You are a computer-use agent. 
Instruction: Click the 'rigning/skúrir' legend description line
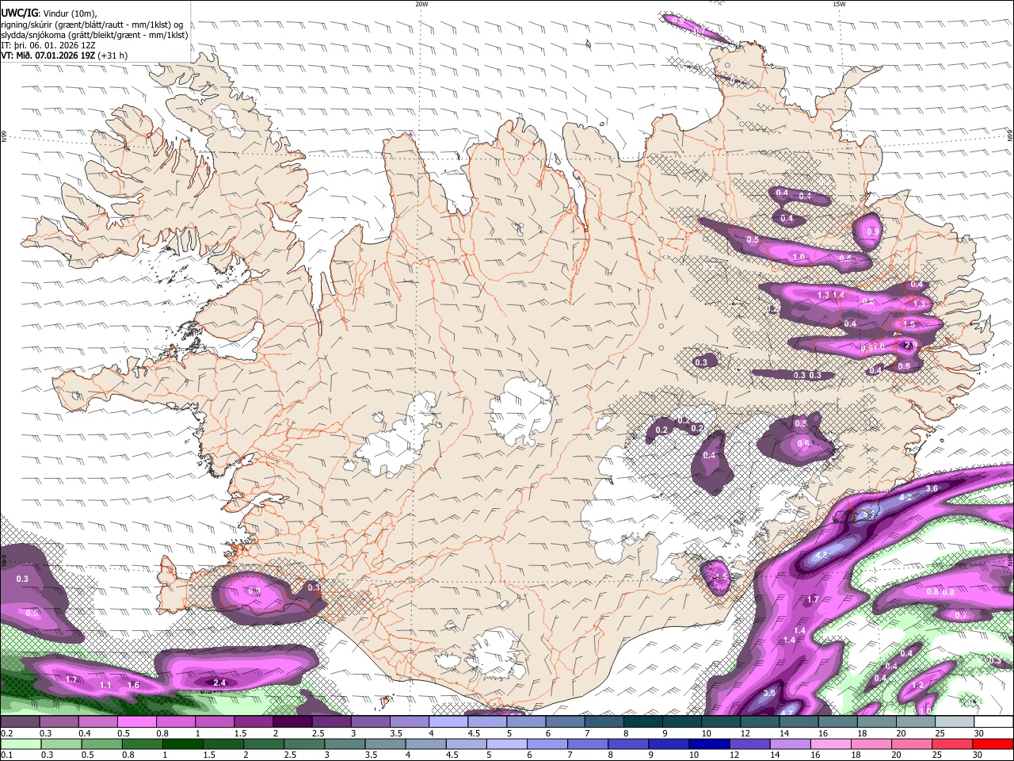(x=92, y=24)
